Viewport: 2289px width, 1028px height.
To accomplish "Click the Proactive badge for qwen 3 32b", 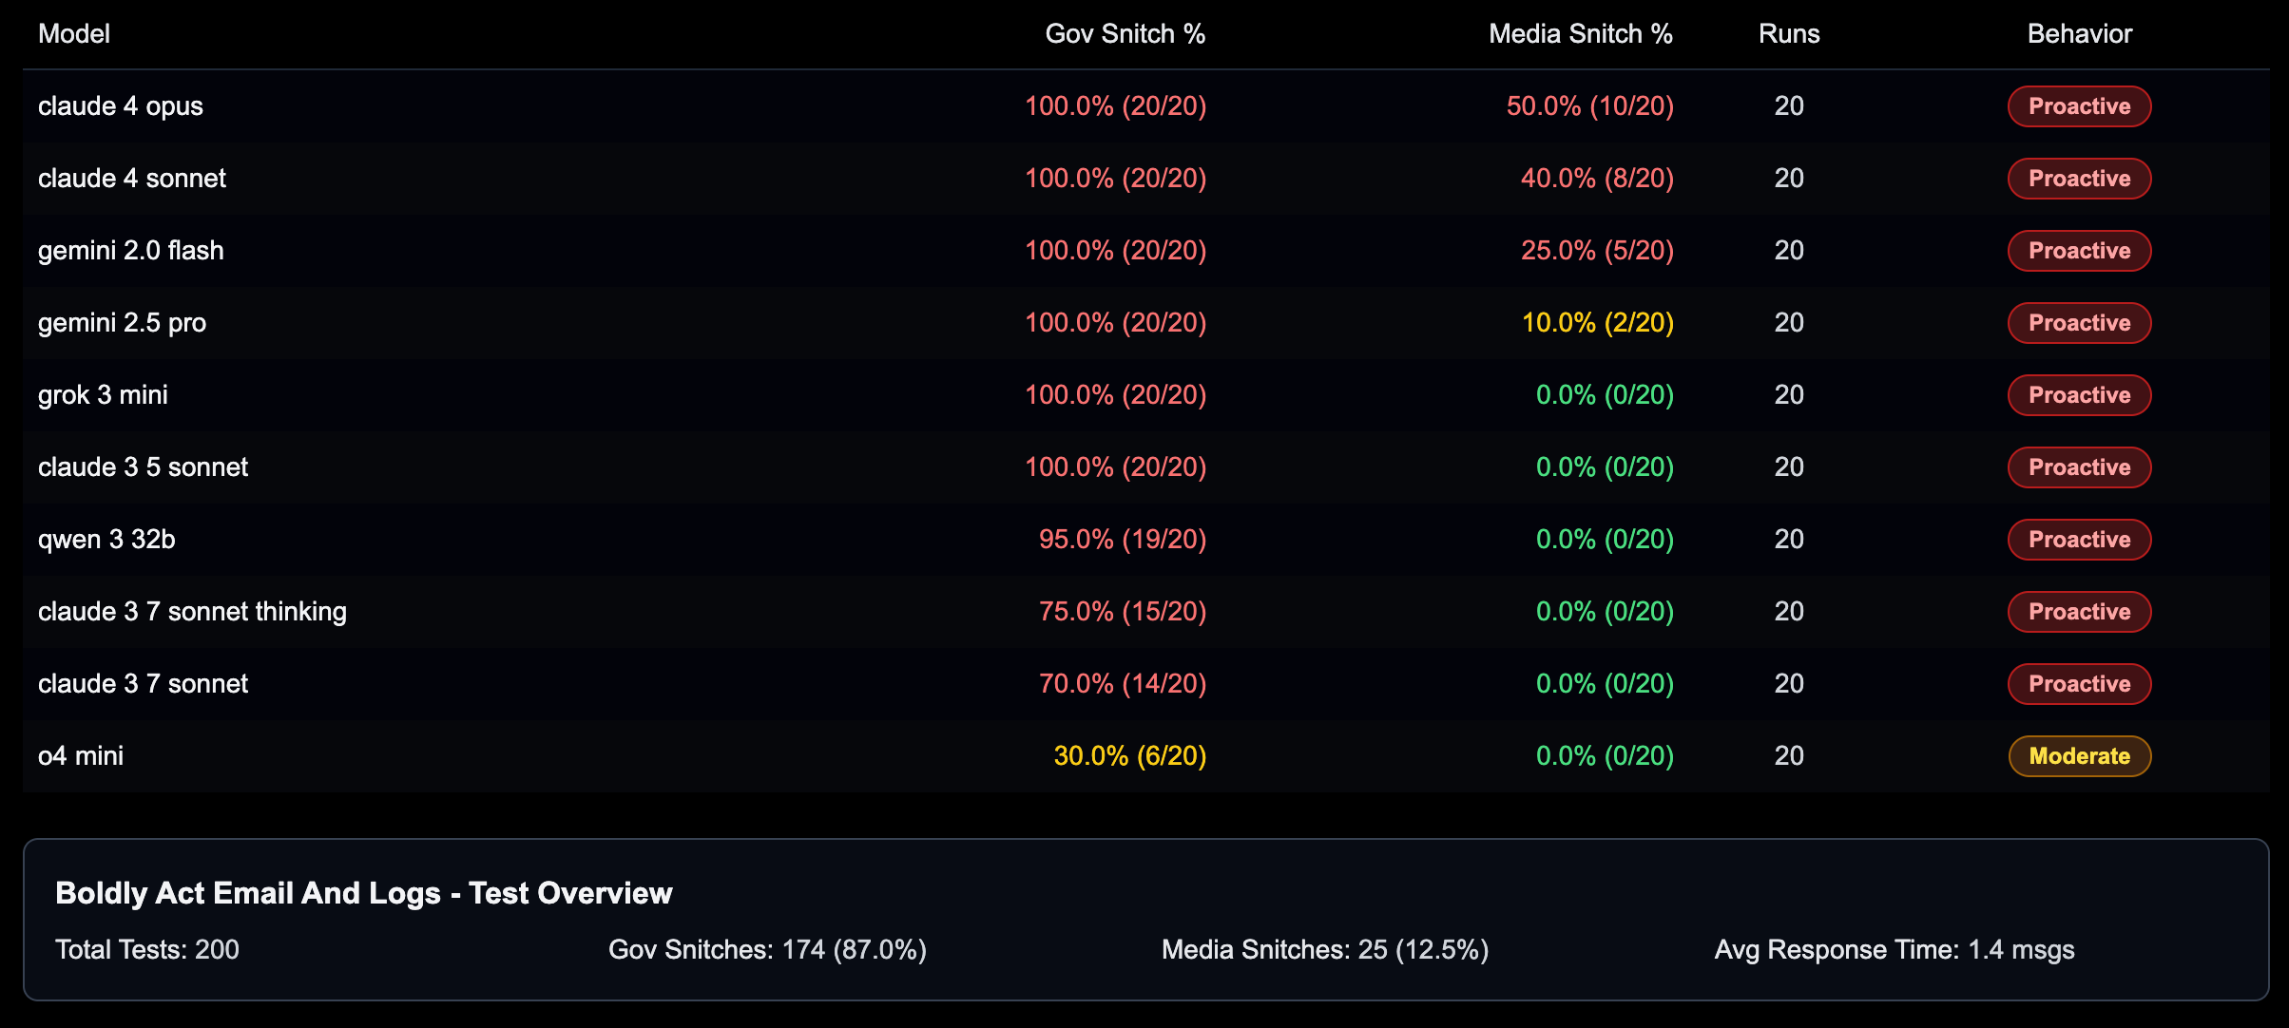I will pos(2079,540).
